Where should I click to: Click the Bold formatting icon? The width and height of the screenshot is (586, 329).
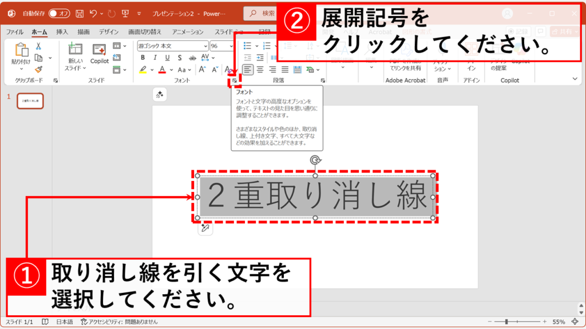[142, 58]
